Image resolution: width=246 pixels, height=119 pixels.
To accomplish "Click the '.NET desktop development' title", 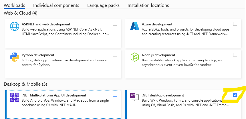I will pos(163,95).
